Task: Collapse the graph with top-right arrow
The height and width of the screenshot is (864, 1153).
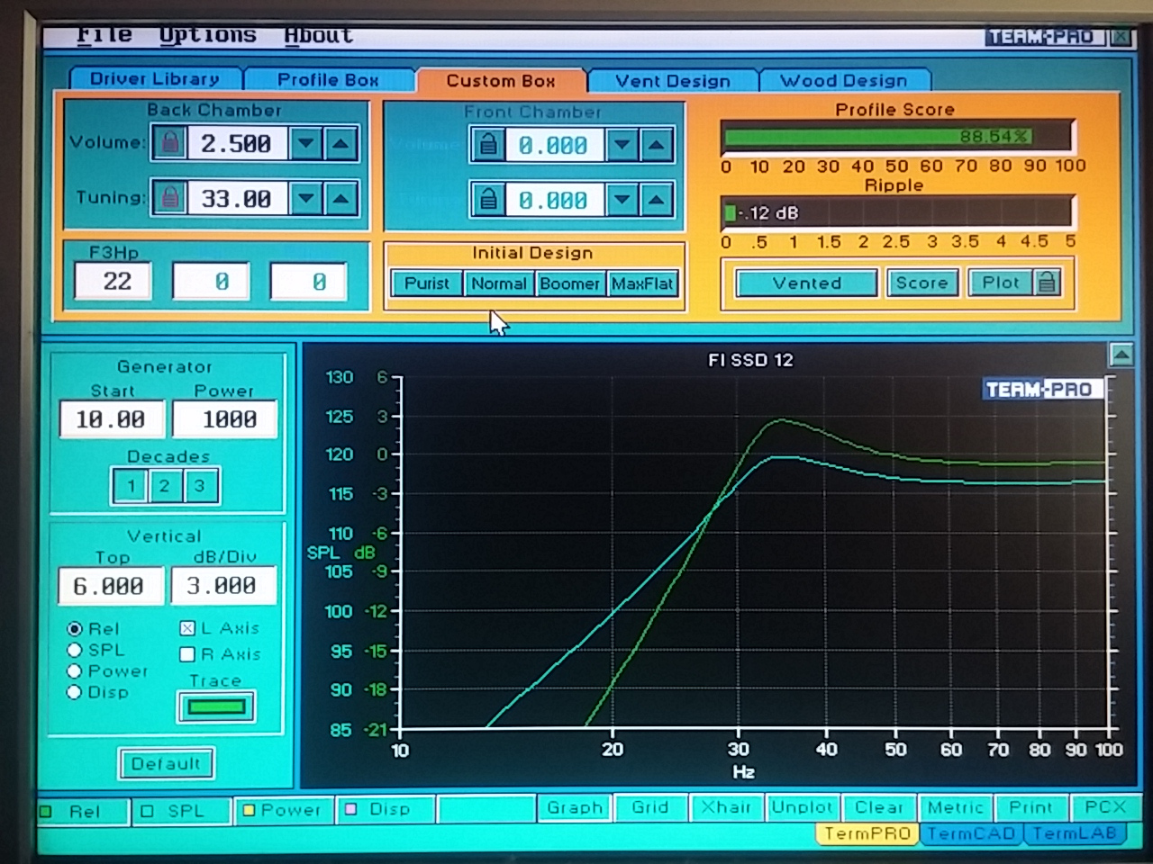Action: (x=1121, y=355)
